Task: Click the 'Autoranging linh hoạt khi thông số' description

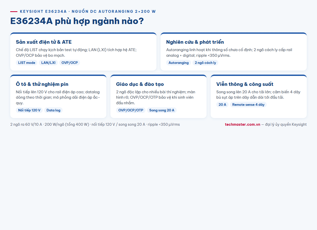Action: coord(229,52)
